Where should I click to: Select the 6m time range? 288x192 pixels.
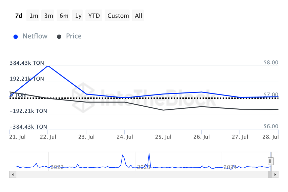pyautogui.click(x=64, y=16)
